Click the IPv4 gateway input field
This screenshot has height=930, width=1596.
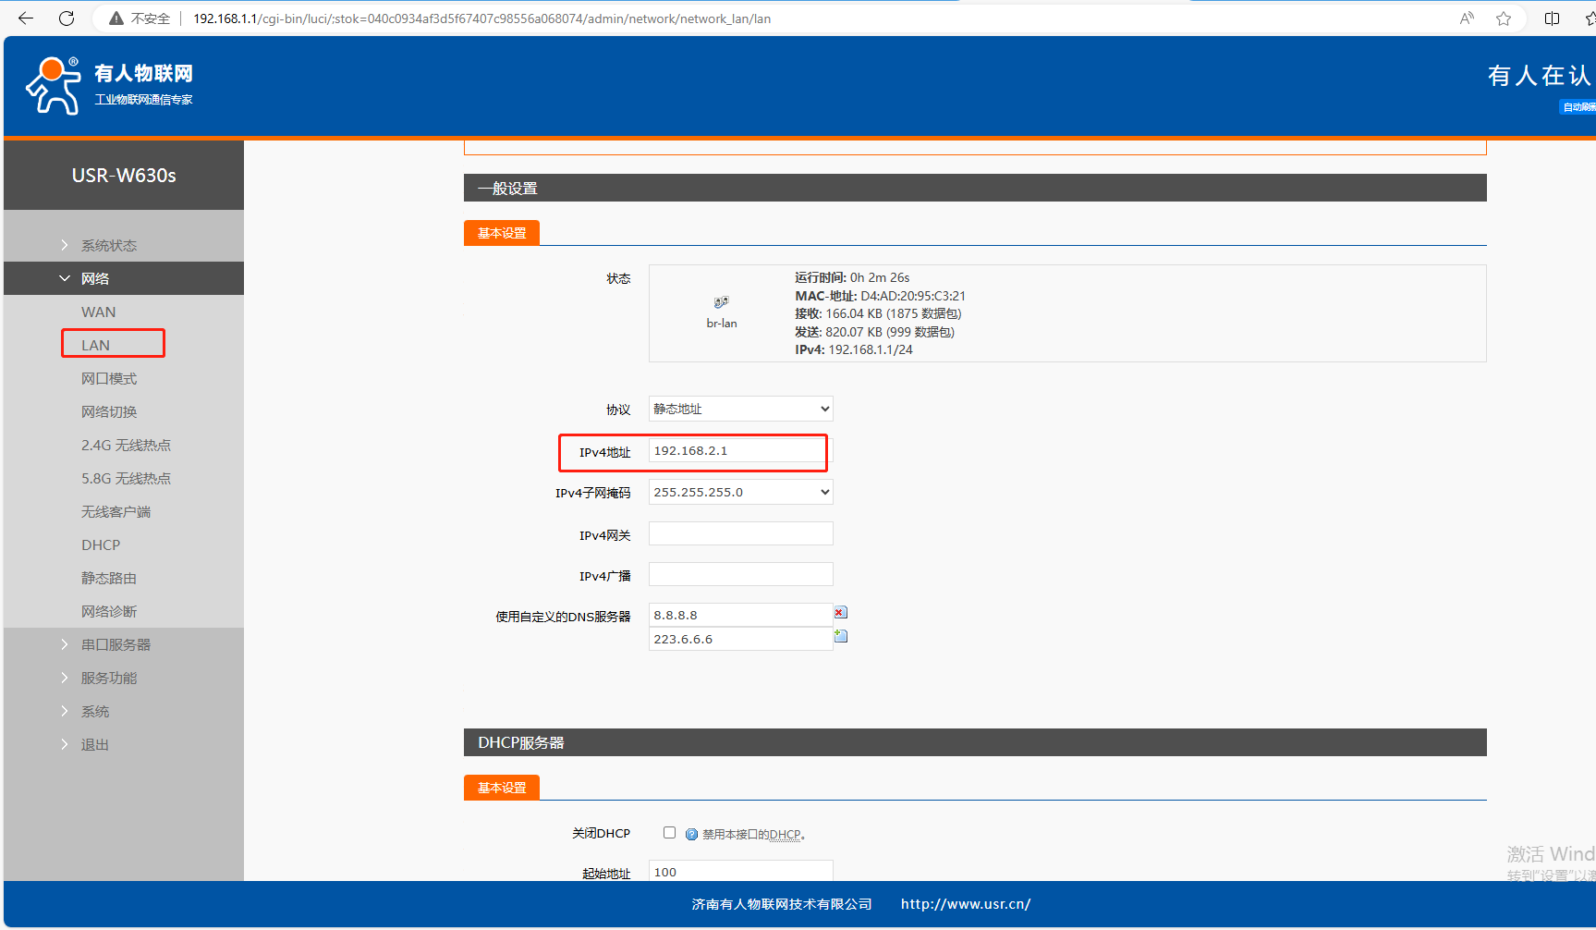pos(740,534)
